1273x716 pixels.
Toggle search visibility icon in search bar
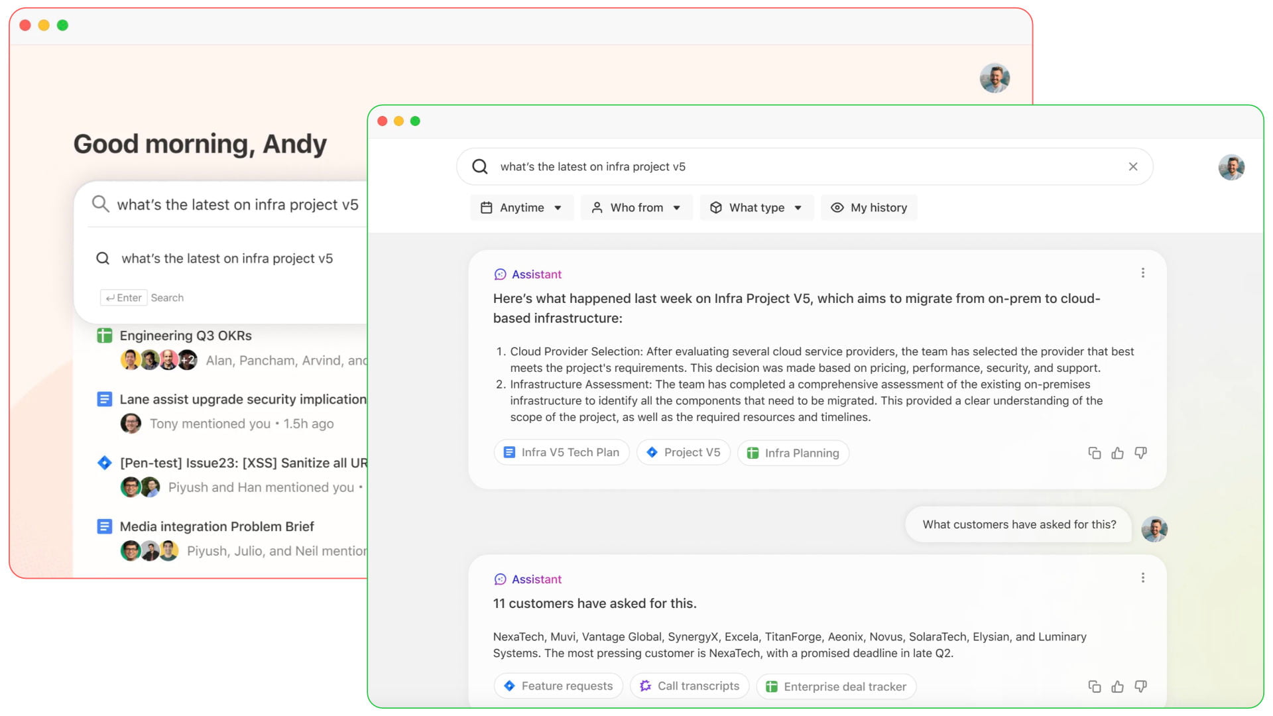[x=1132, y=166]
